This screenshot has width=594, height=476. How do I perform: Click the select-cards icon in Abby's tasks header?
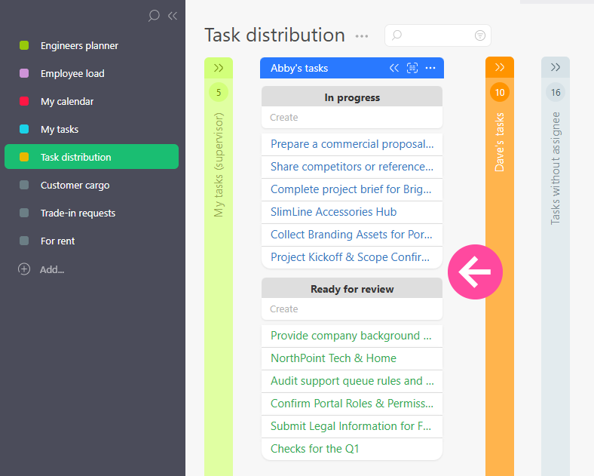pyautogui.click(x=412, y=68)
